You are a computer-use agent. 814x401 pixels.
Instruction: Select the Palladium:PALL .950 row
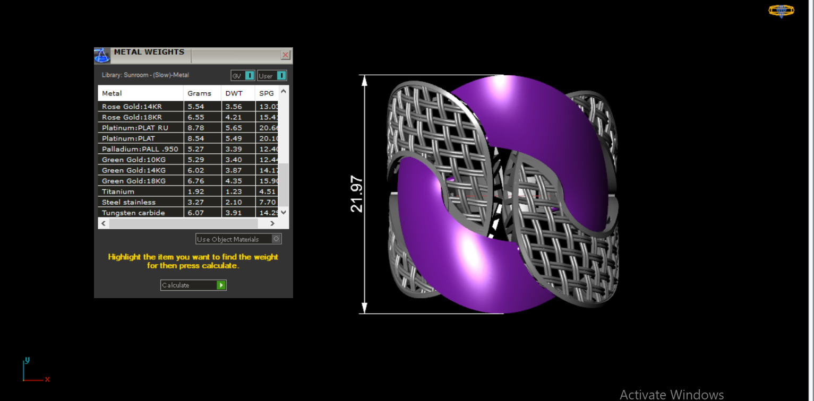point(188,149)
